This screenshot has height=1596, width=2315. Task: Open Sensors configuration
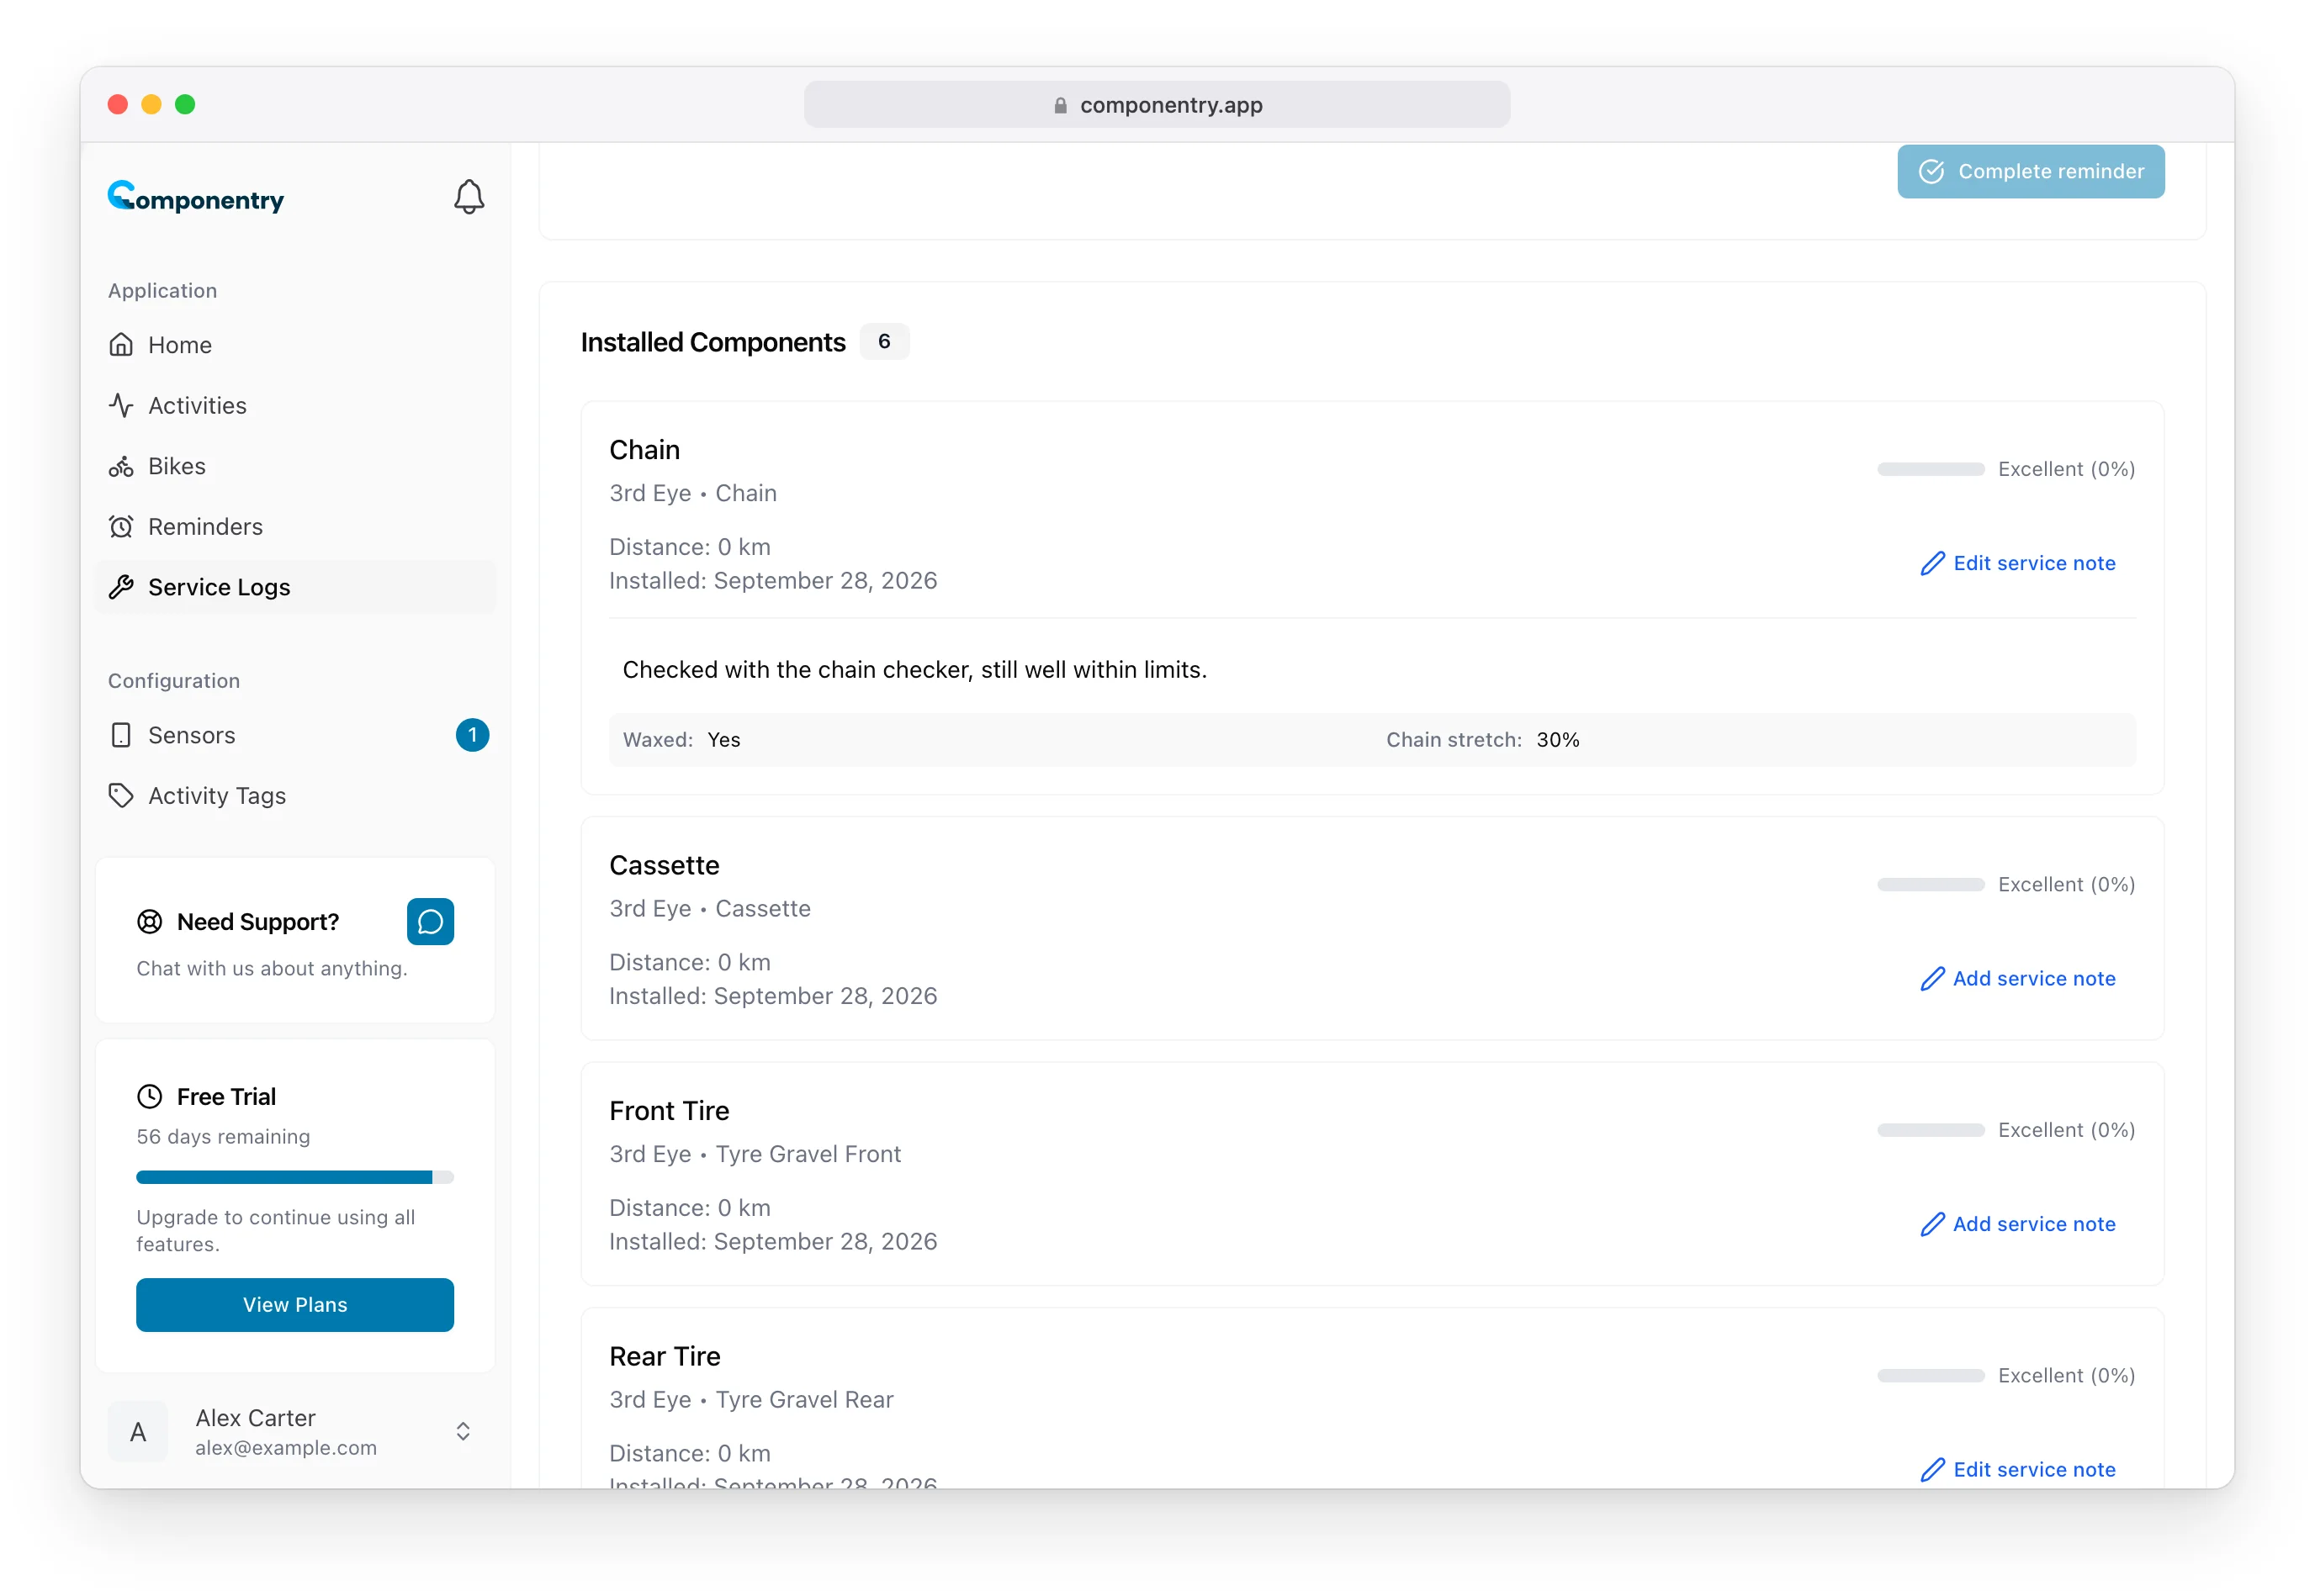coord(295,735)
